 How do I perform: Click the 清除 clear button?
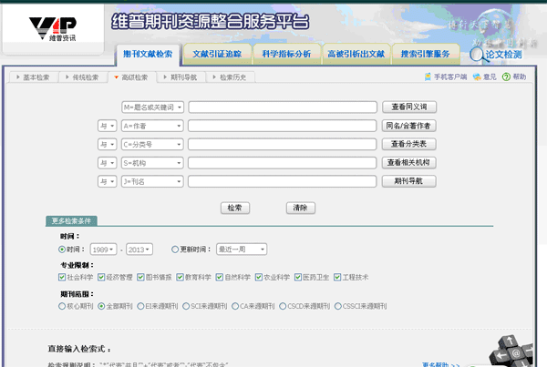pos(301,208)
